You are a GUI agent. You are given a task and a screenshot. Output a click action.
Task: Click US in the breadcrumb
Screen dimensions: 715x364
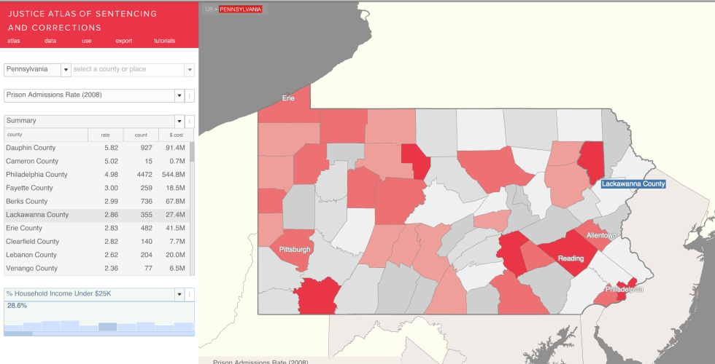click(x=209, y=9)
